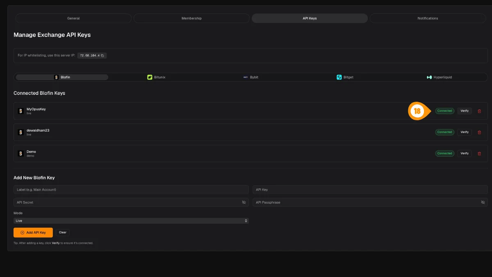Delete the dewaldham23 API key

tap(479, 132)
